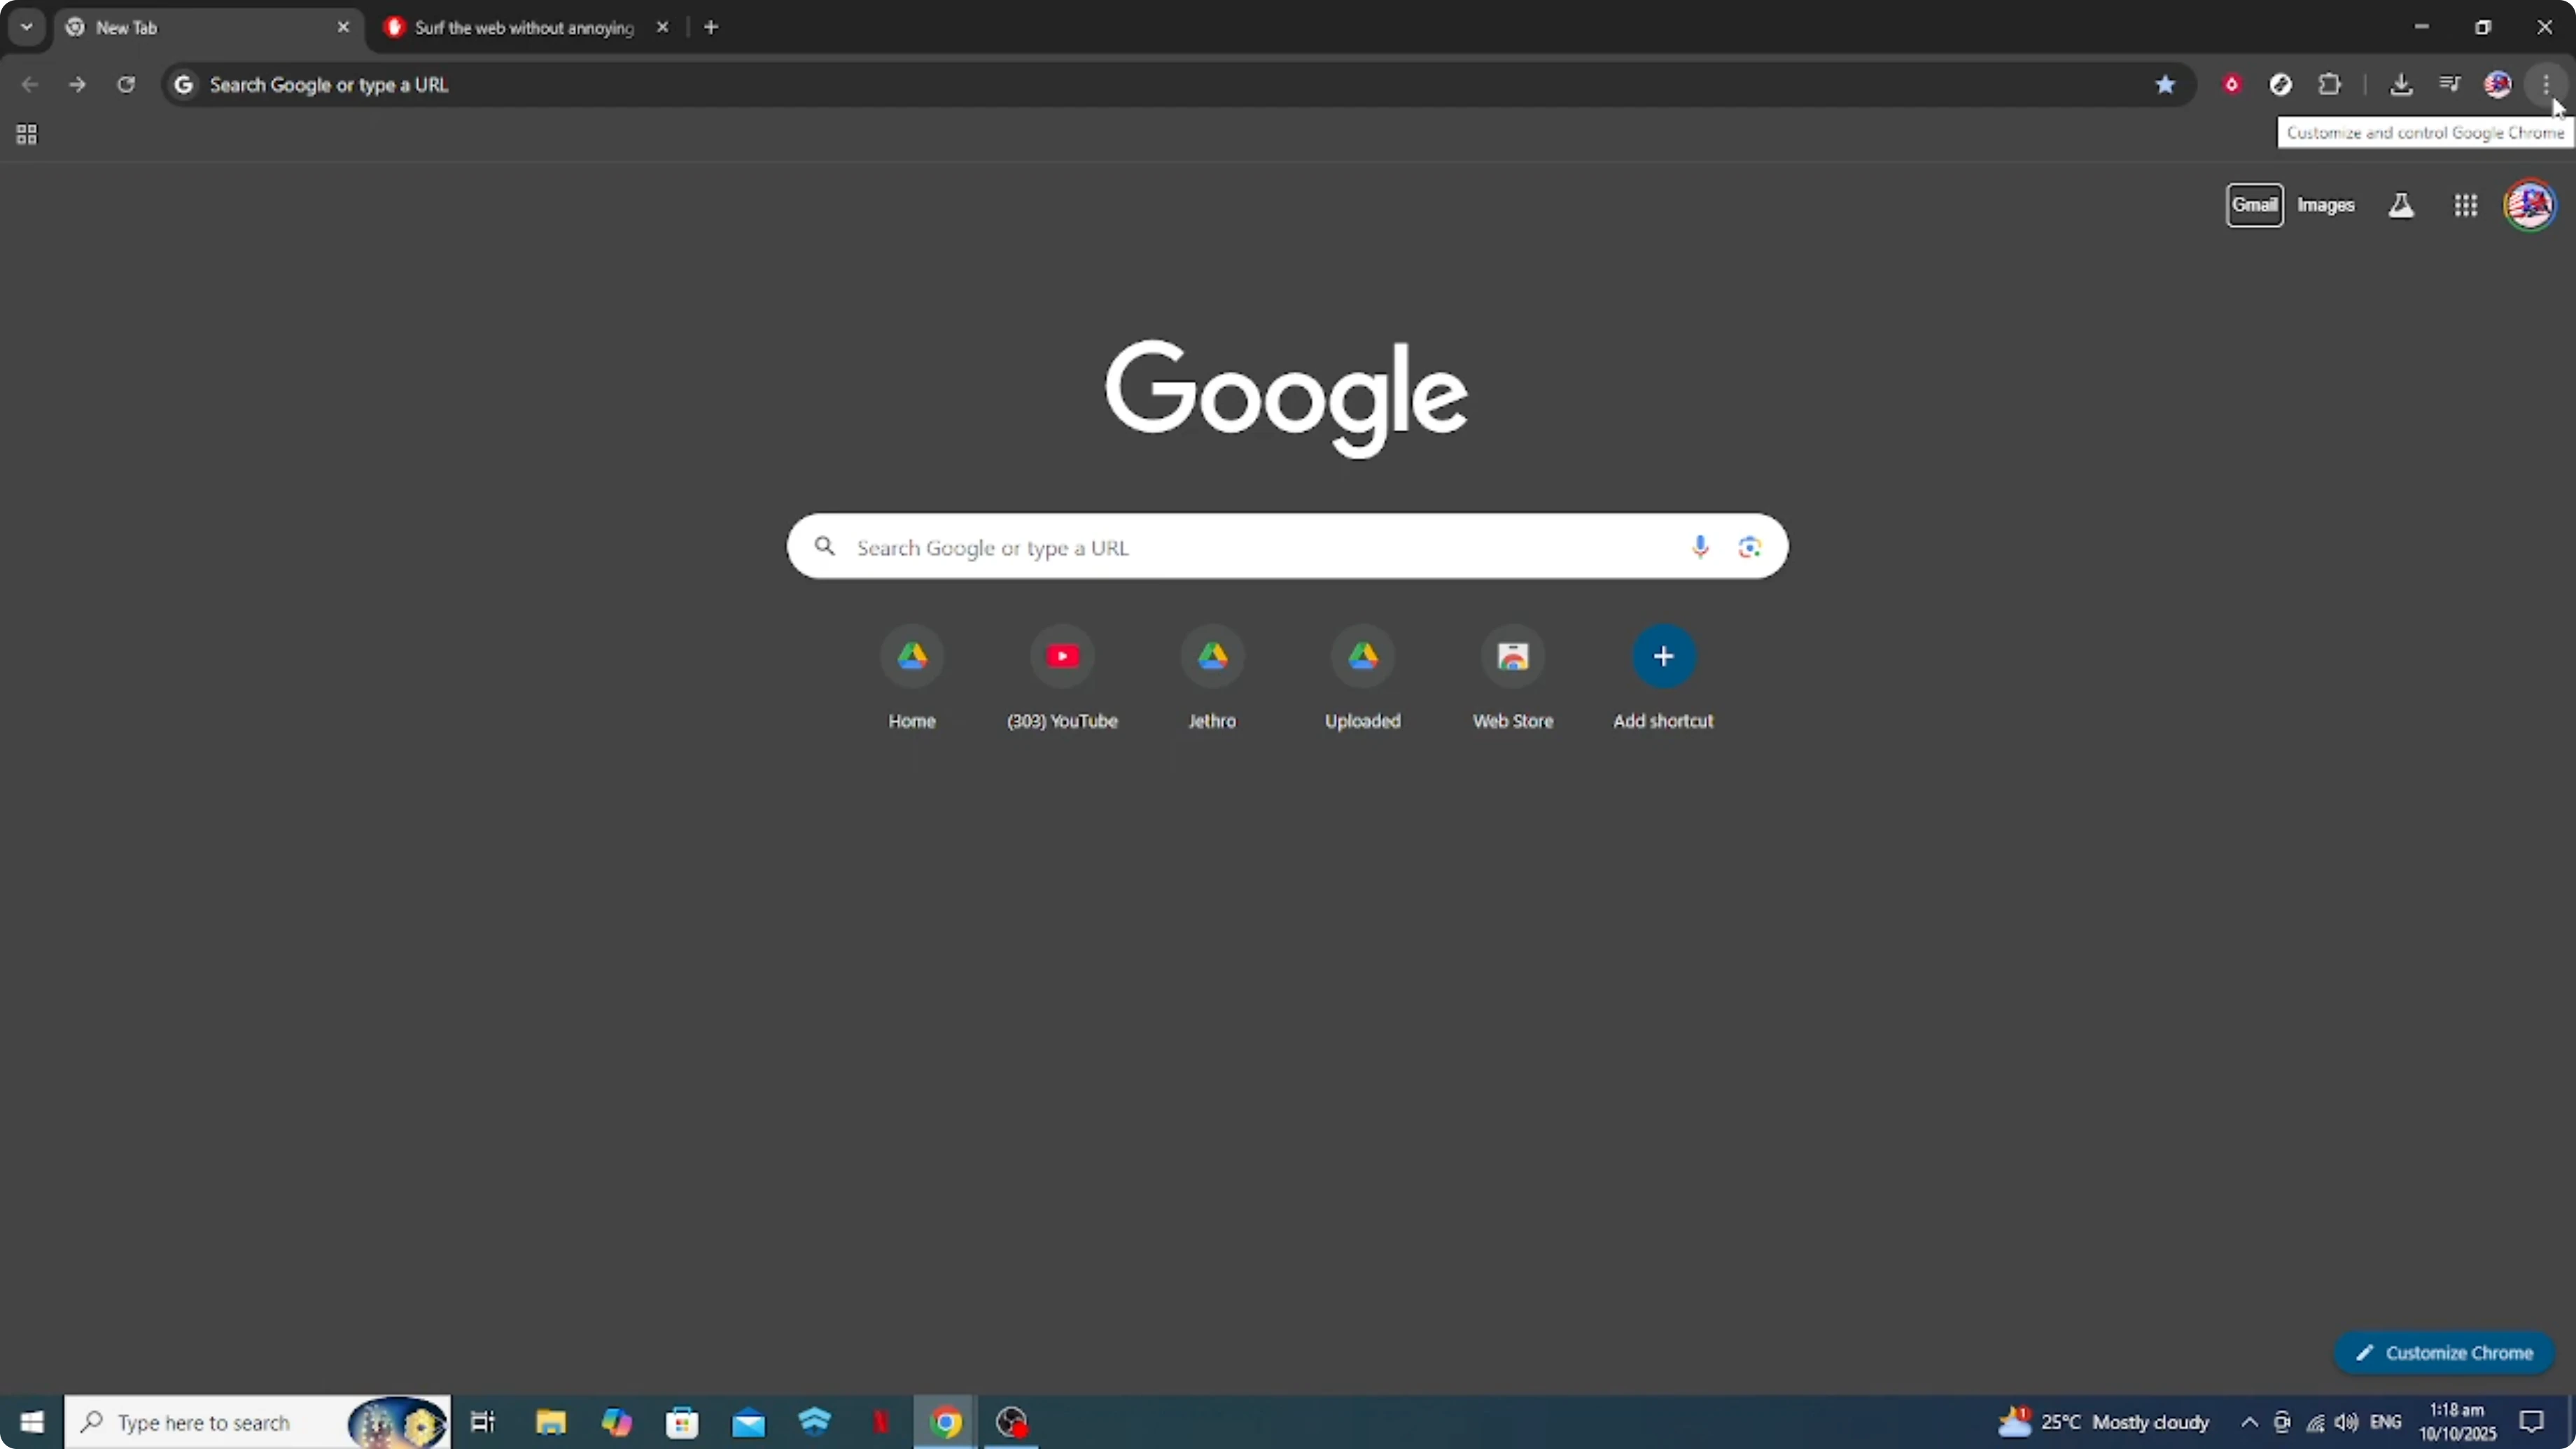Screen dimensions: 2576x1449
Task: Expand the tab search arrow
Action: coord(26,27)
